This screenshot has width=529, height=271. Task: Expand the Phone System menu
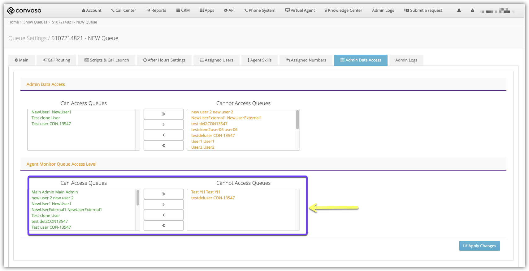click(260, 11)
